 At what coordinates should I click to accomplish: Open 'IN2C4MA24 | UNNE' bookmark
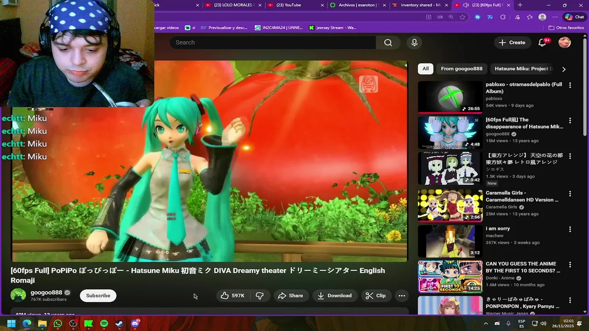[x=279, y=28]
